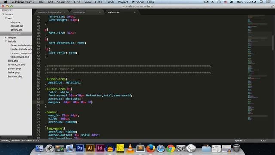Image resolution: width=275 pixels, height=155 pixels.
Task: Launch Illustrator from the dock
Action: pos(90,148)
